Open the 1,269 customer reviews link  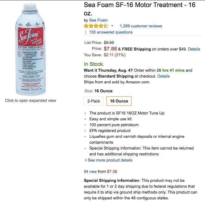(141, 26)
